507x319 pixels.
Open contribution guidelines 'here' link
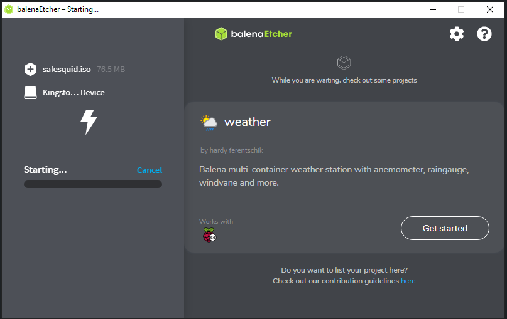click(x=408, y=281)
